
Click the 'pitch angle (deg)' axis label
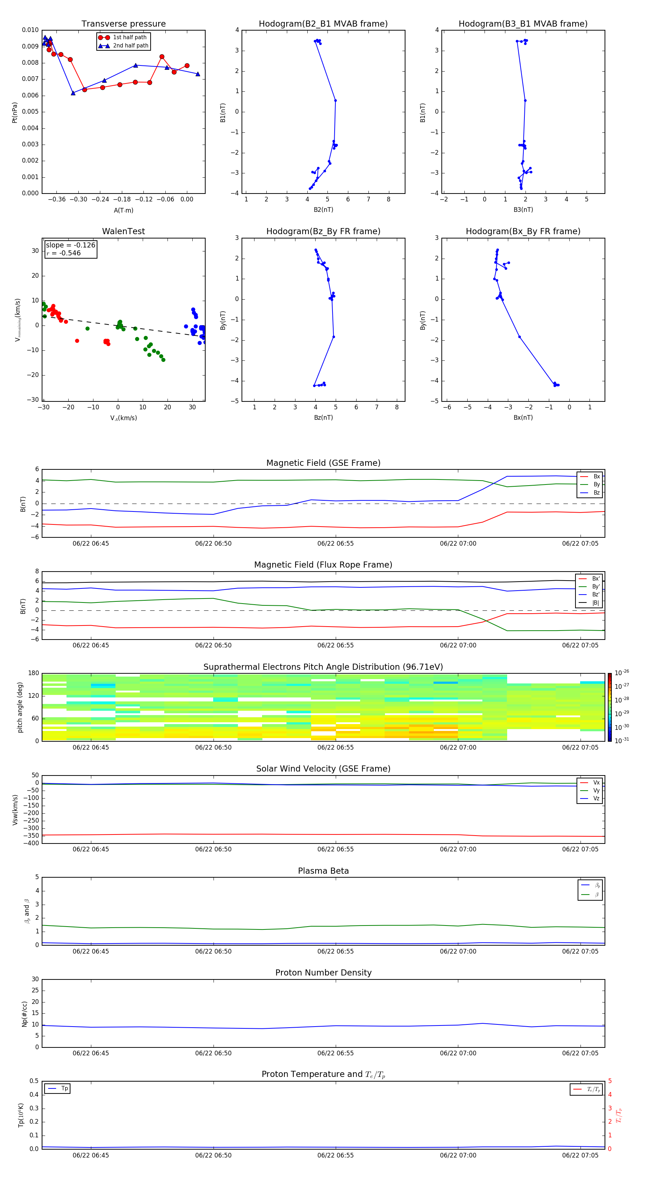(x=20, y=707)
